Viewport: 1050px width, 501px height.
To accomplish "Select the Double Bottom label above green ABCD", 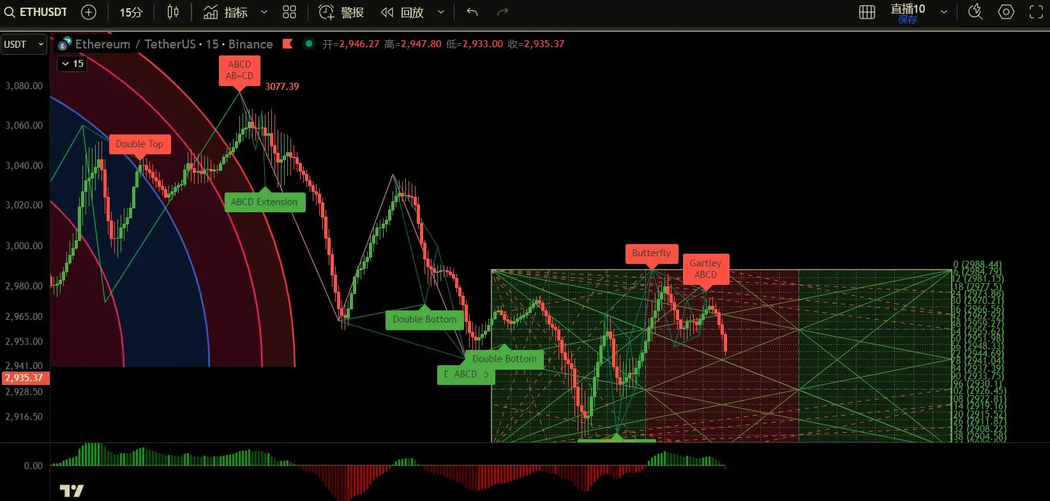I will coord(504,359).
